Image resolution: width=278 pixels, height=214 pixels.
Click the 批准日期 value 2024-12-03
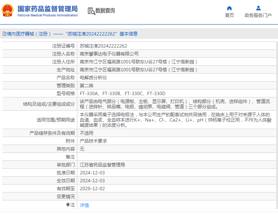[92, 172]
